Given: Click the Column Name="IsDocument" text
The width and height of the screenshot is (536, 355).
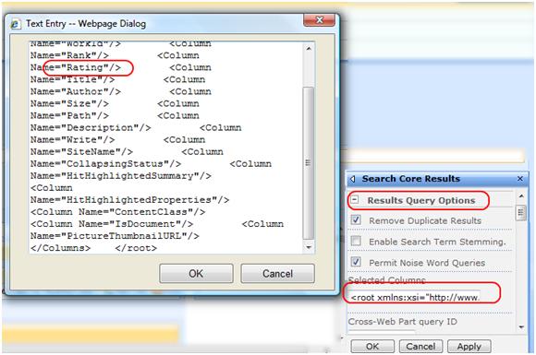Looking at the screenshot, I should tap(112, 224).
